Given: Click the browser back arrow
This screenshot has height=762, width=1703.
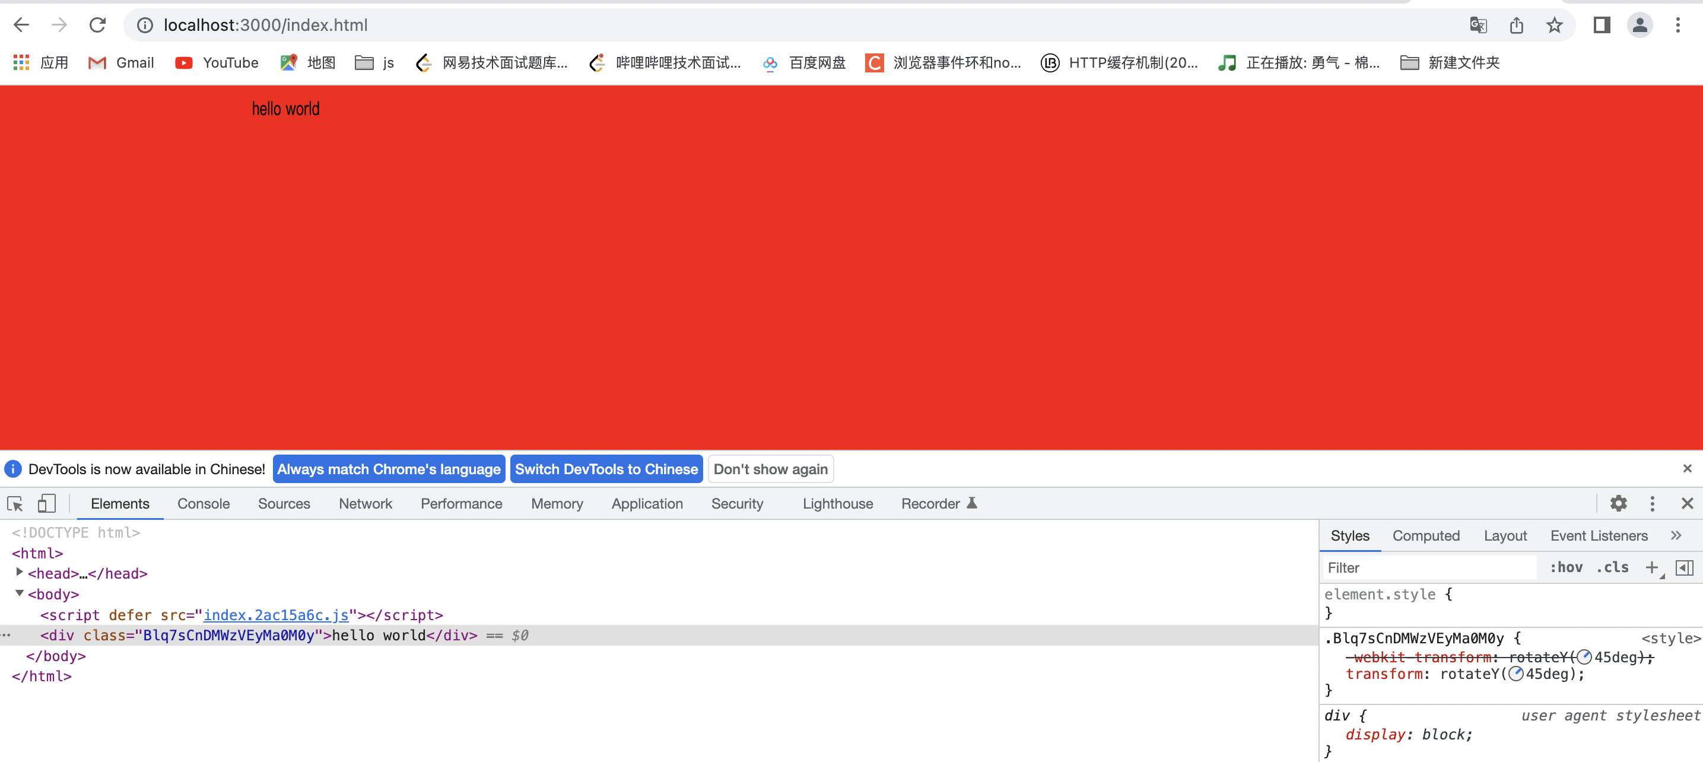Looking at the screenshot, I should pyautogui.click(x=21, y=25).
